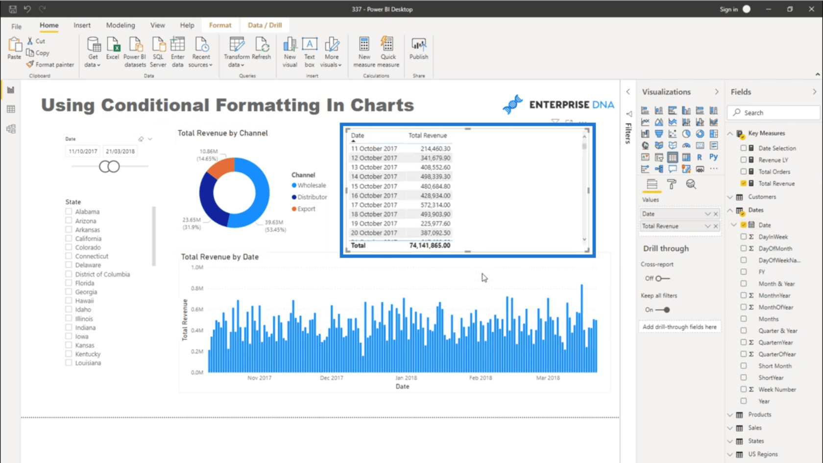Open the View ribbon tab

(x=158, y=25)
